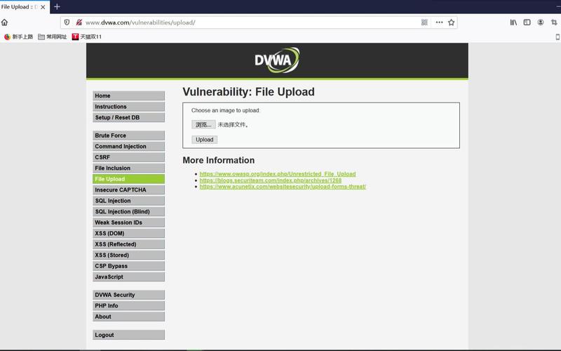The width and height of the screenshot is (561, 351).
Task: Open the page actions three-dot menu
Action: [x=440, y=22]
